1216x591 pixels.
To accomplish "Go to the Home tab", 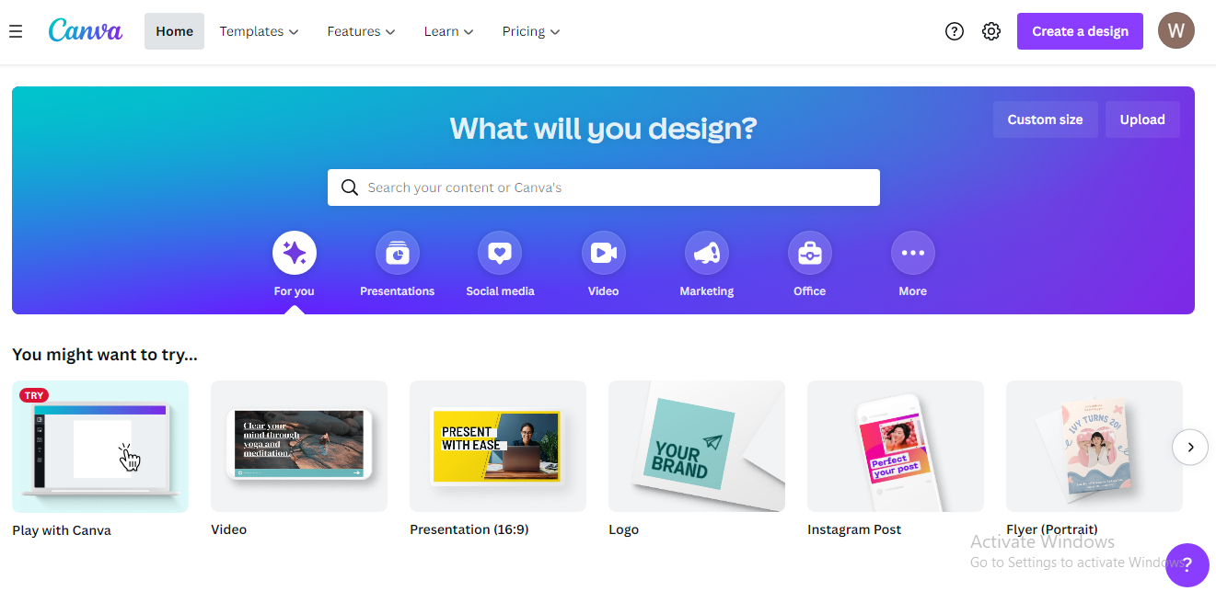I will (174, 31).
